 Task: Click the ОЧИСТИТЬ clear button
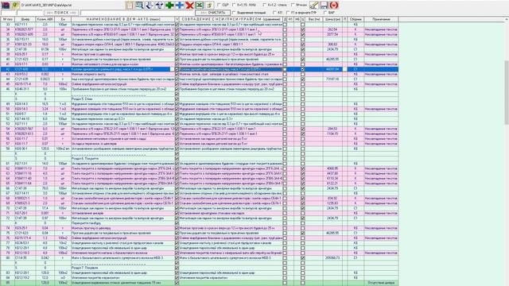tap(212, 13)
